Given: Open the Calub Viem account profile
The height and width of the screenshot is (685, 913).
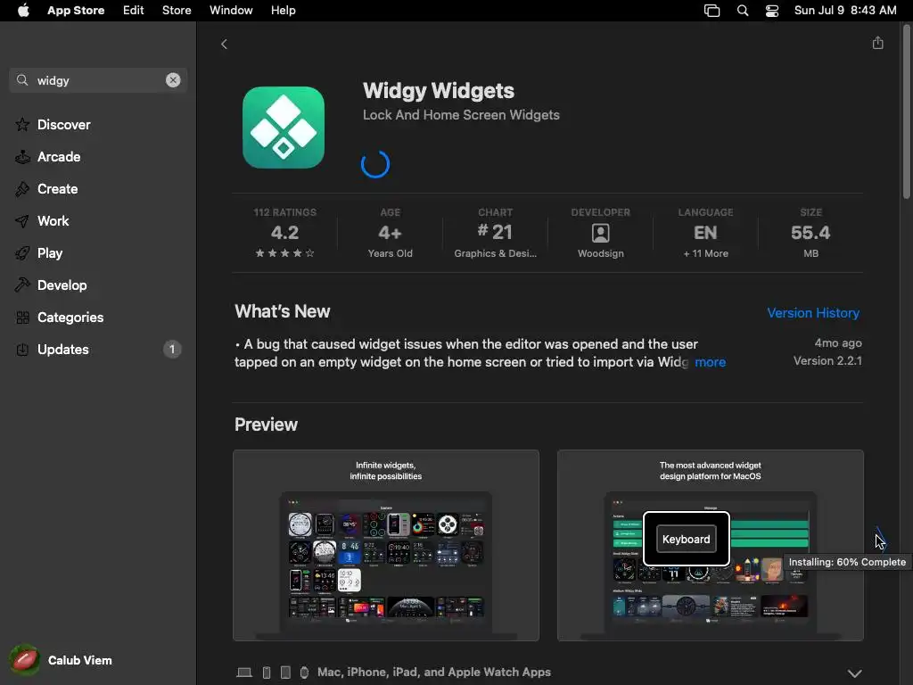Looking at the screenshot, I should click(x=61, y=660).
